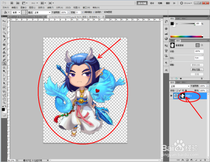Click the Color Range button in Masks panel
The image size is (210, 162).
pyautogui.click(x=197, y=69)
